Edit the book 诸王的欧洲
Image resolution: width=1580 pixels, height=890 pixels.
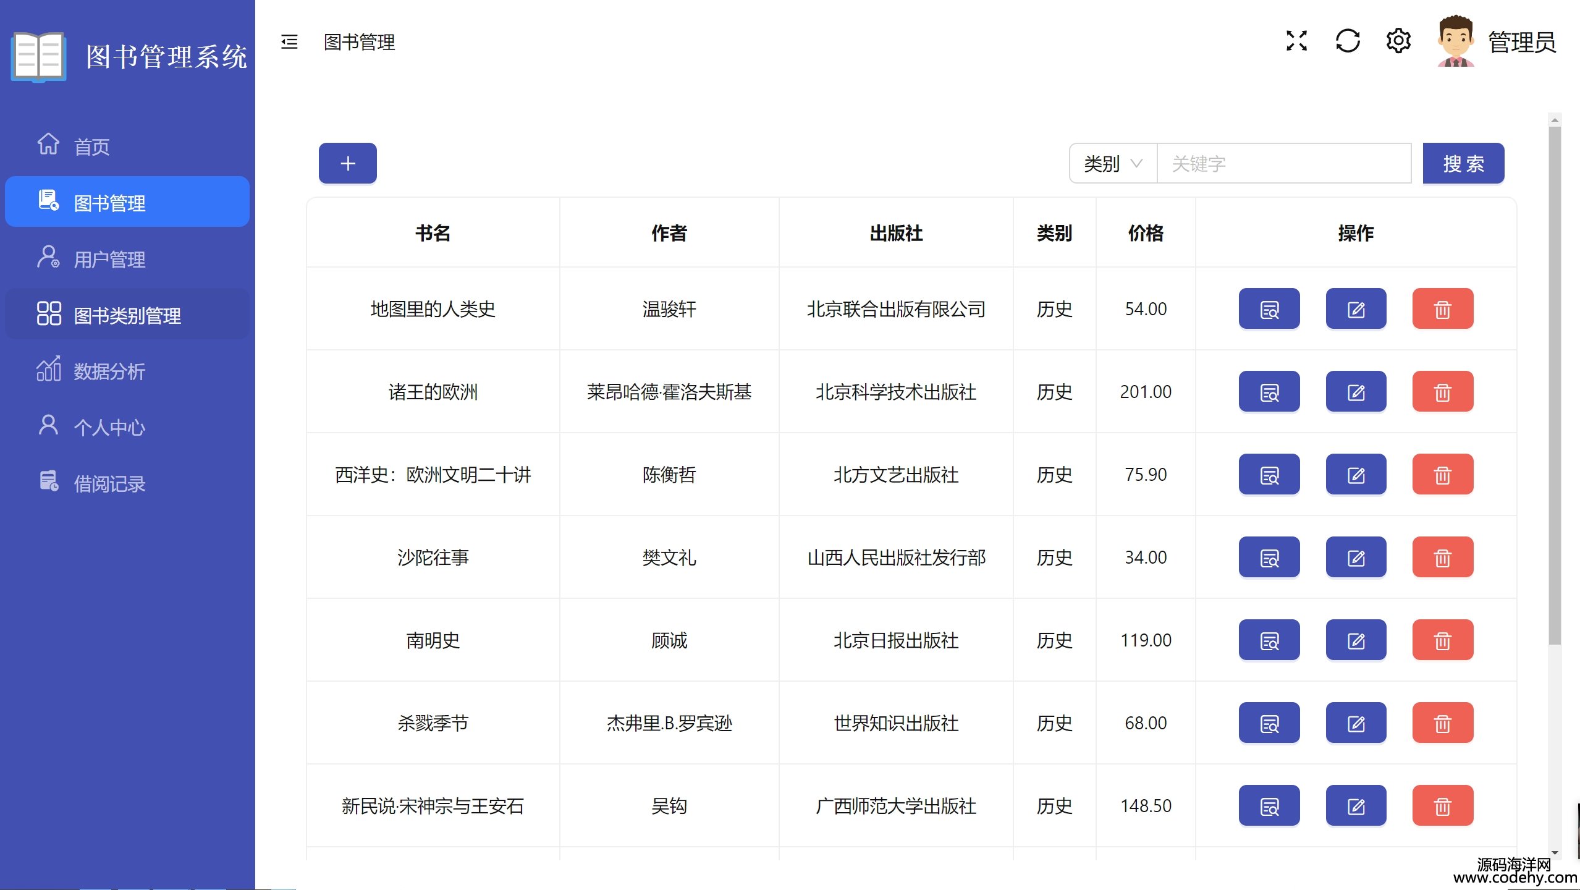click(x=1356, y=391)
